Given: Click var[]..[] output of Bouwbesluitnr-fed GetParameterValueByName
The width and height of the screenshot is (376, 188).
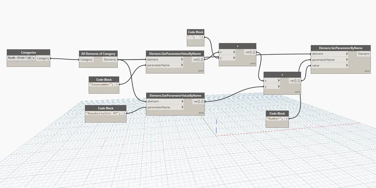Looking at the screenshot, I should [198, 101].
